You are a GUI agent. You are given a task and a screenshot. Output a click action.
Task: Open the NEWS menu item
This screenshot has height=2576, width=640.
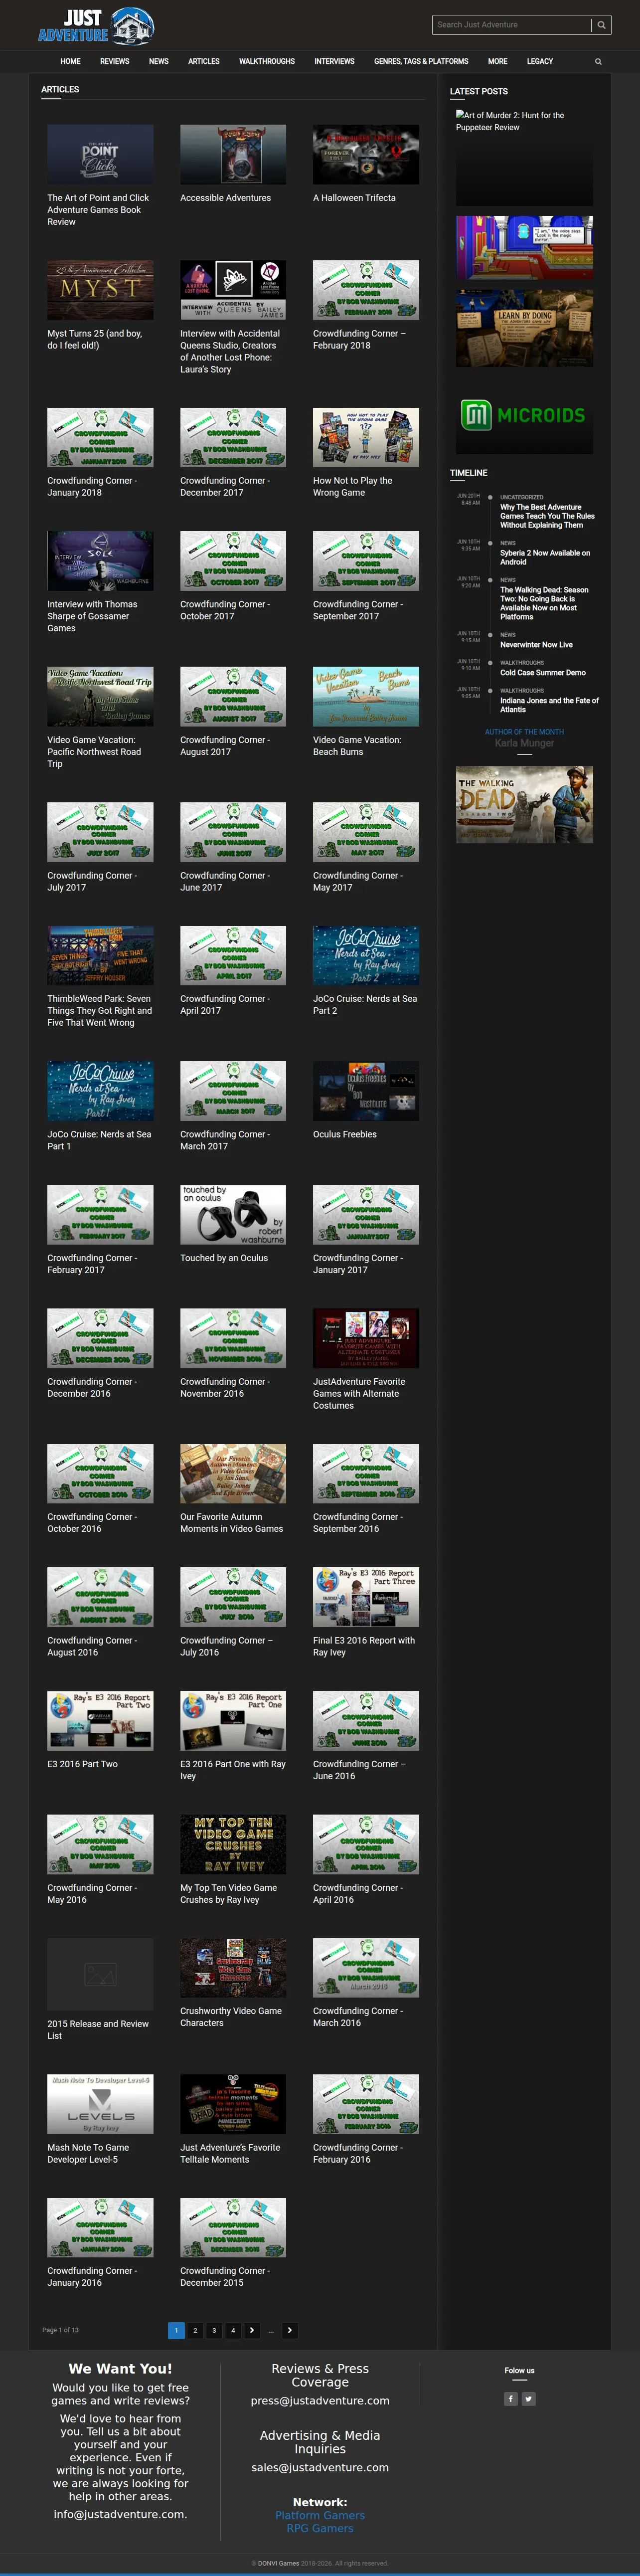pos(159,62)
